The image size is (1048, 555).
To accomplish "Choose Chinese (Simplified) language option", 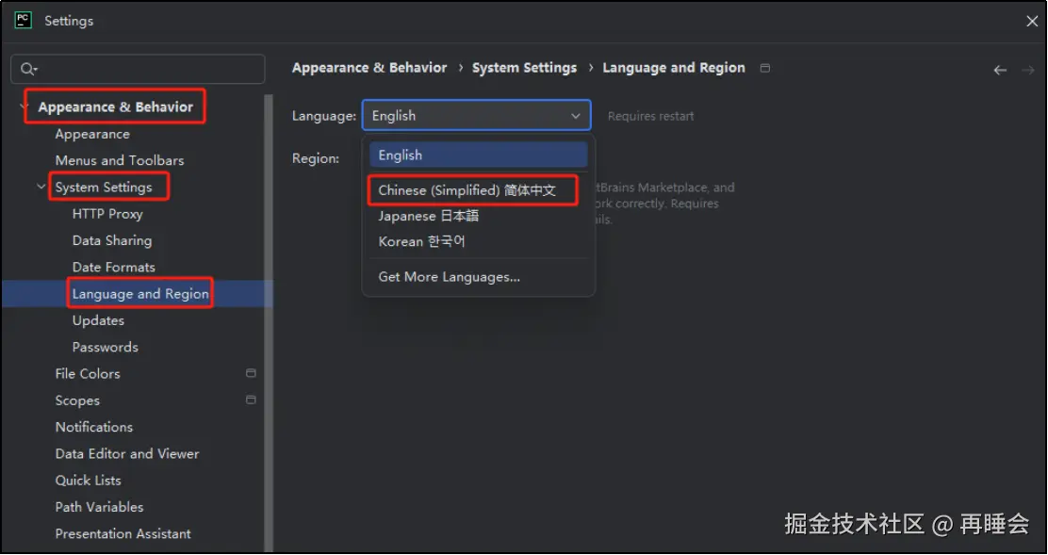I will (479, 190).
